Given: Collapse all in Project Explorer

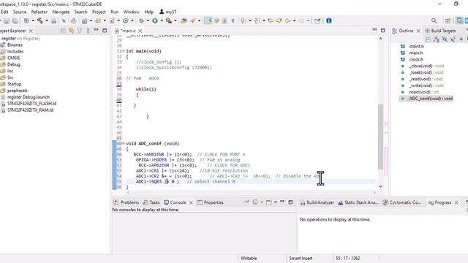Looking at the screenshot, I should [63, 31].
